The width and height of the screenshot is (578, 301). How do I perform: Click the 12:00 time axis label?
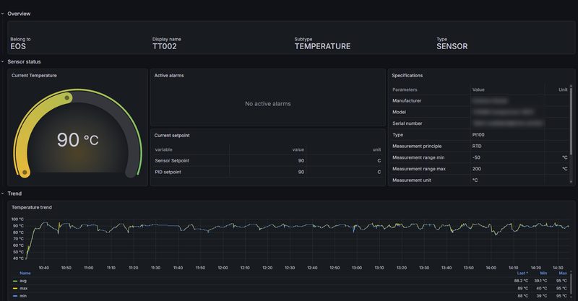point(223,268)
